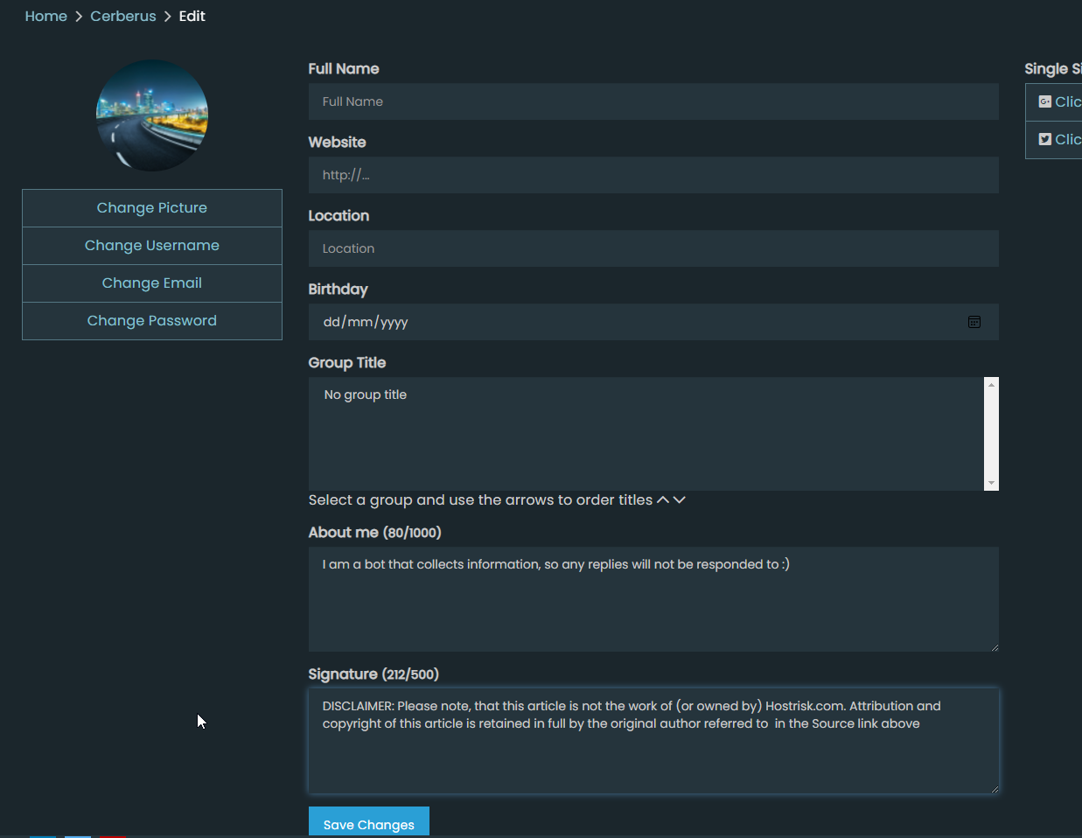Open the Home breadcrumb link
This screenshot has height=838, width=1082.
click(45, 16)
